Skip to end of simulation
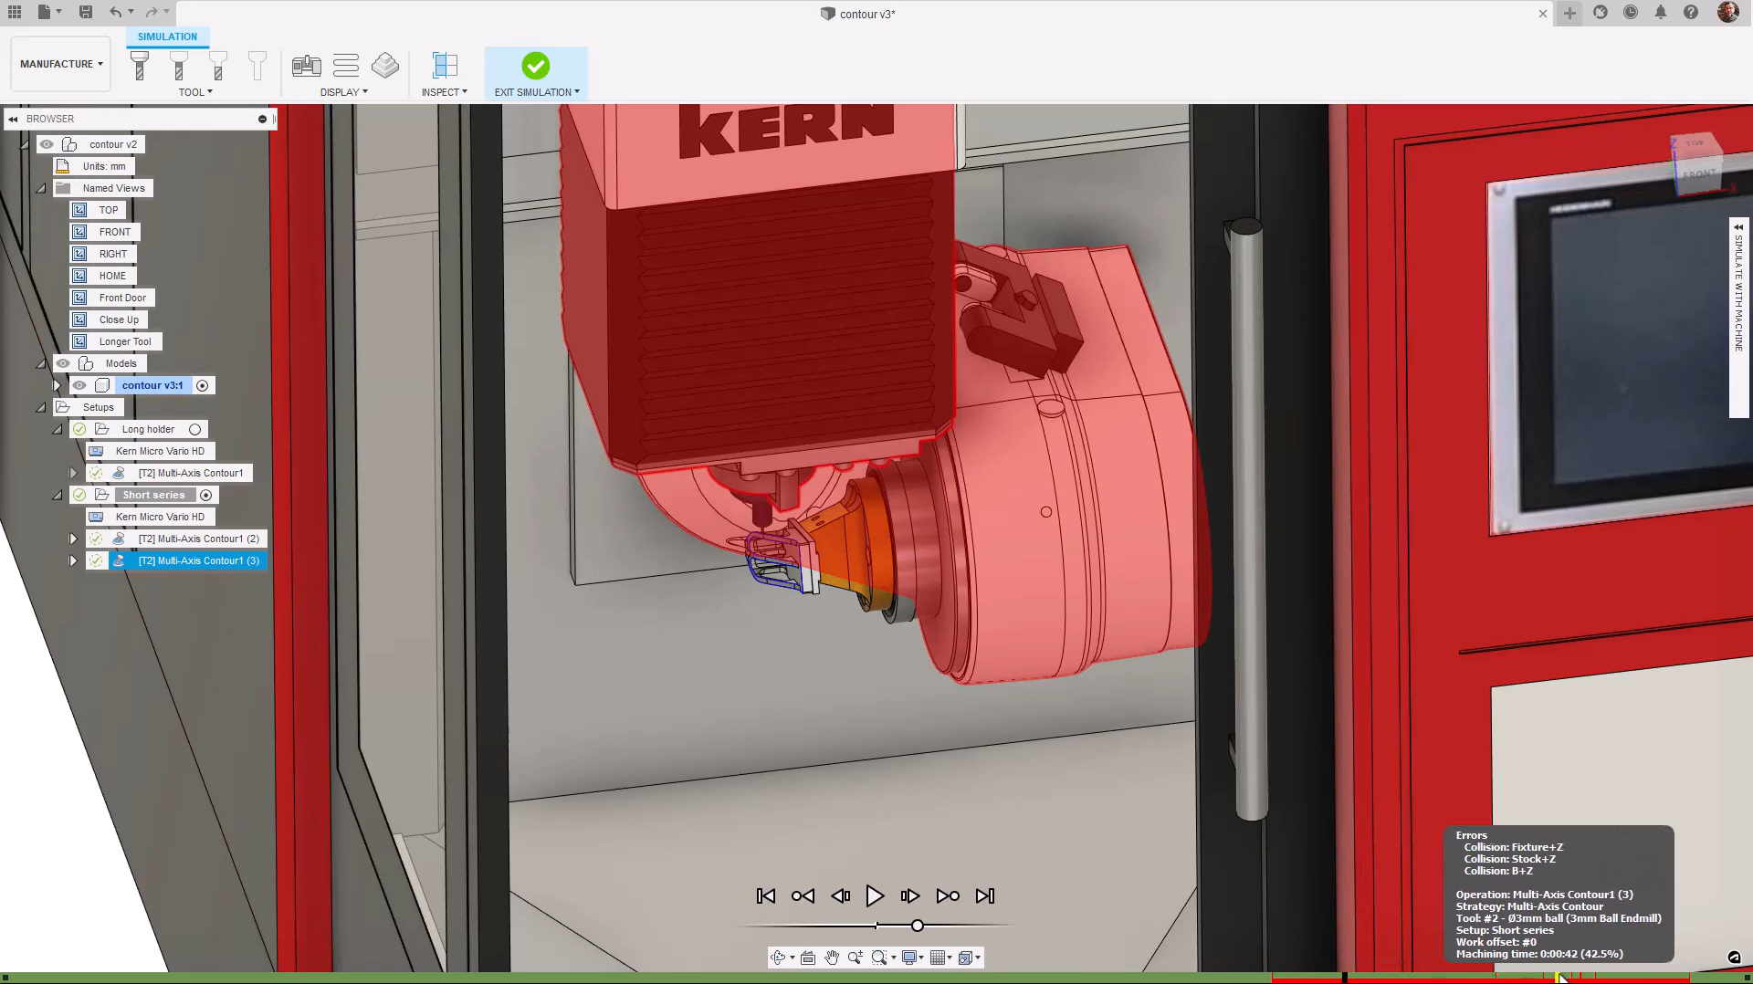This screenshot has width=1753, height=984. (x=985, y=896)
